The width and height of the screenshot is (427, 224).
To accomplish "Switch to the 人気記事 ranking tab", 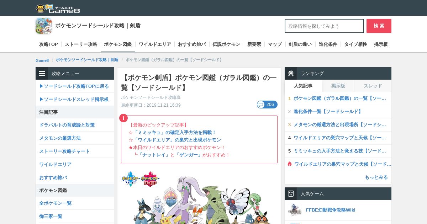I will [x=303, y=86].
